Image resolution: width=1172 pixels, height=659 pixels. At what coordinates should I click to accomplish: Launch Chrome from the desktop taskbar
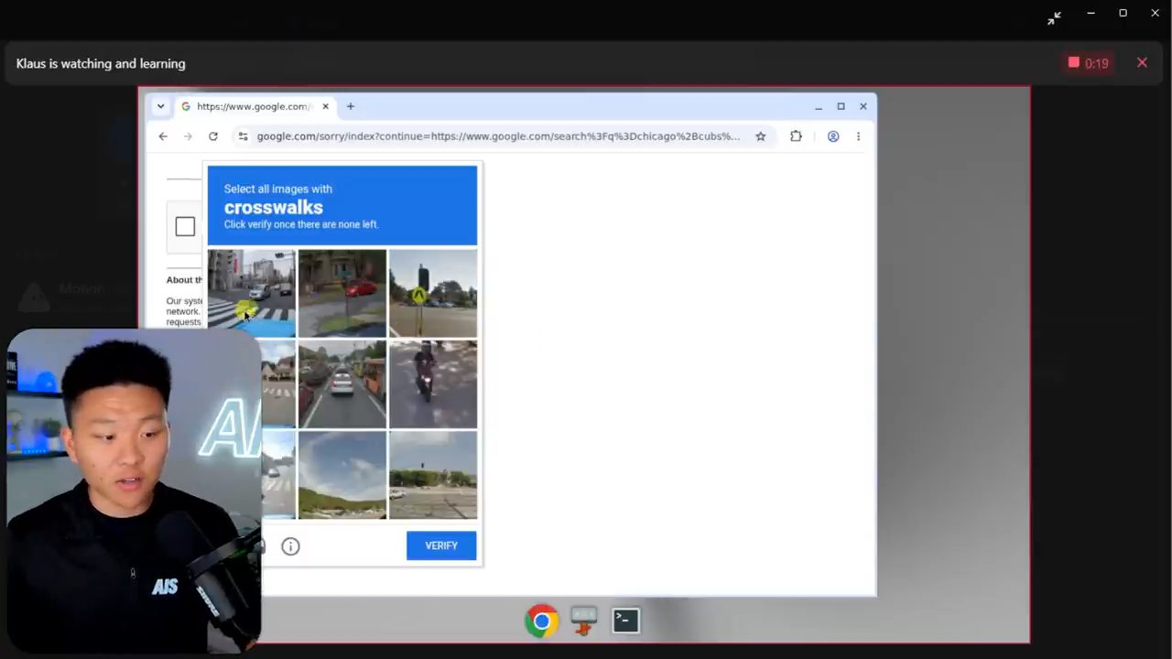[541, 621]
